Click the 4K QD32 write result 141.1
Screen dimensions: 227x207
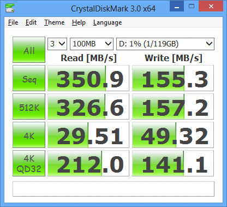tap(173, 163)
